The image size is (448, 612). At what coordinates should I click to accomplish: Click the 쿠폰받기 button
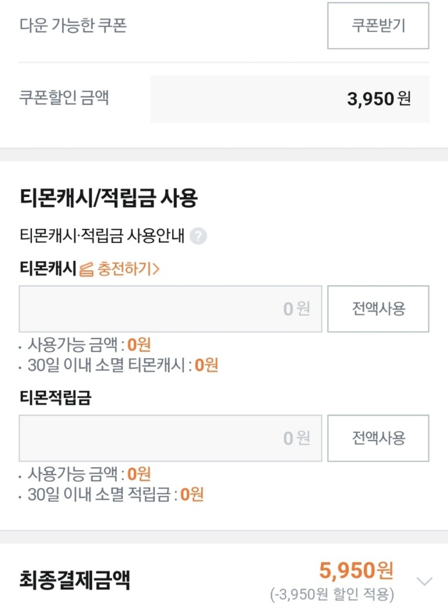pos(378,26)
